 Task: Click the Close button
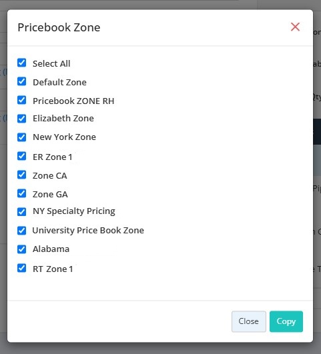(x=249, y=321)
